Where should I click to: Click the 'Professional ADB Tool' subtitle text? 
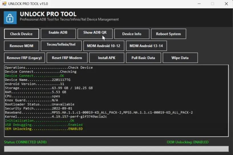coord(69,19)
